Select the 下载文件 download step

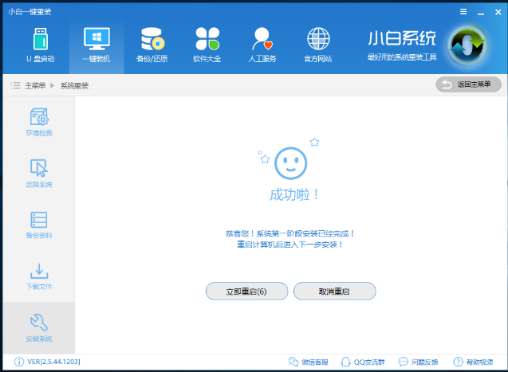click(x=39, y=276)
